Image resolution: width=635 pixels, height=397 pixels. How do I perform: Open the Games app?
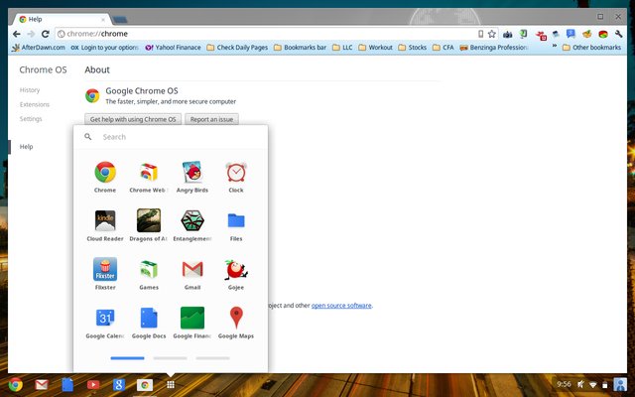tap(149, 274)
